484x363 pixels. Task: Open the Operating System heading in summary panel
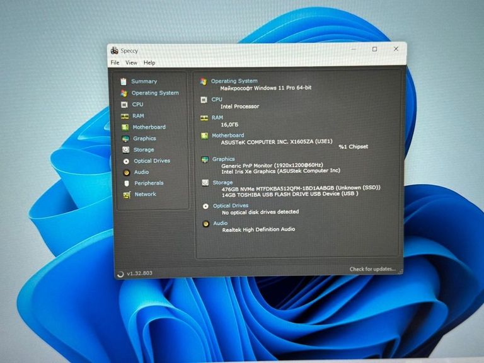[x=234, y=81]
